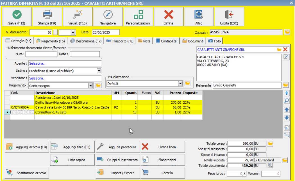
Task: Open the Pagamento Contrassegno dropdown
Action: pos(90,85)
